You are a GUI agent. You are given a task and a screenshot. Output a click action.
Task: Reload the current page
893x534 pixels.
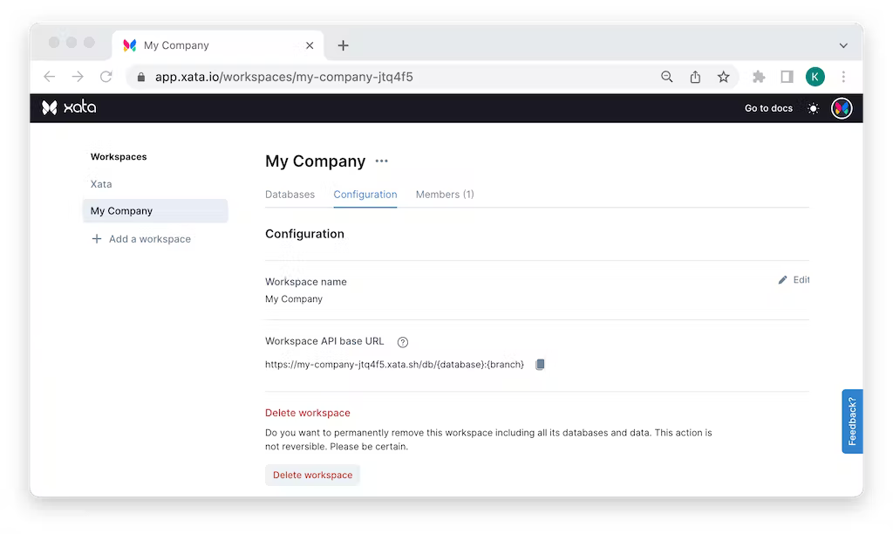(x=106, y=77)
